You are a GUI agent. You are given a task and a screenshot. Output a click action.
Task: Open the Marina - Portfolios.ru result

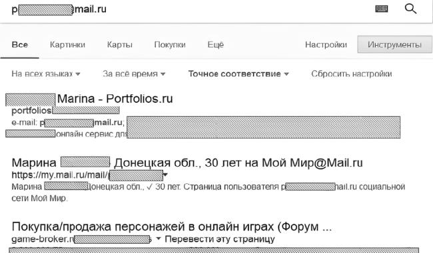[x=89, y=98]
